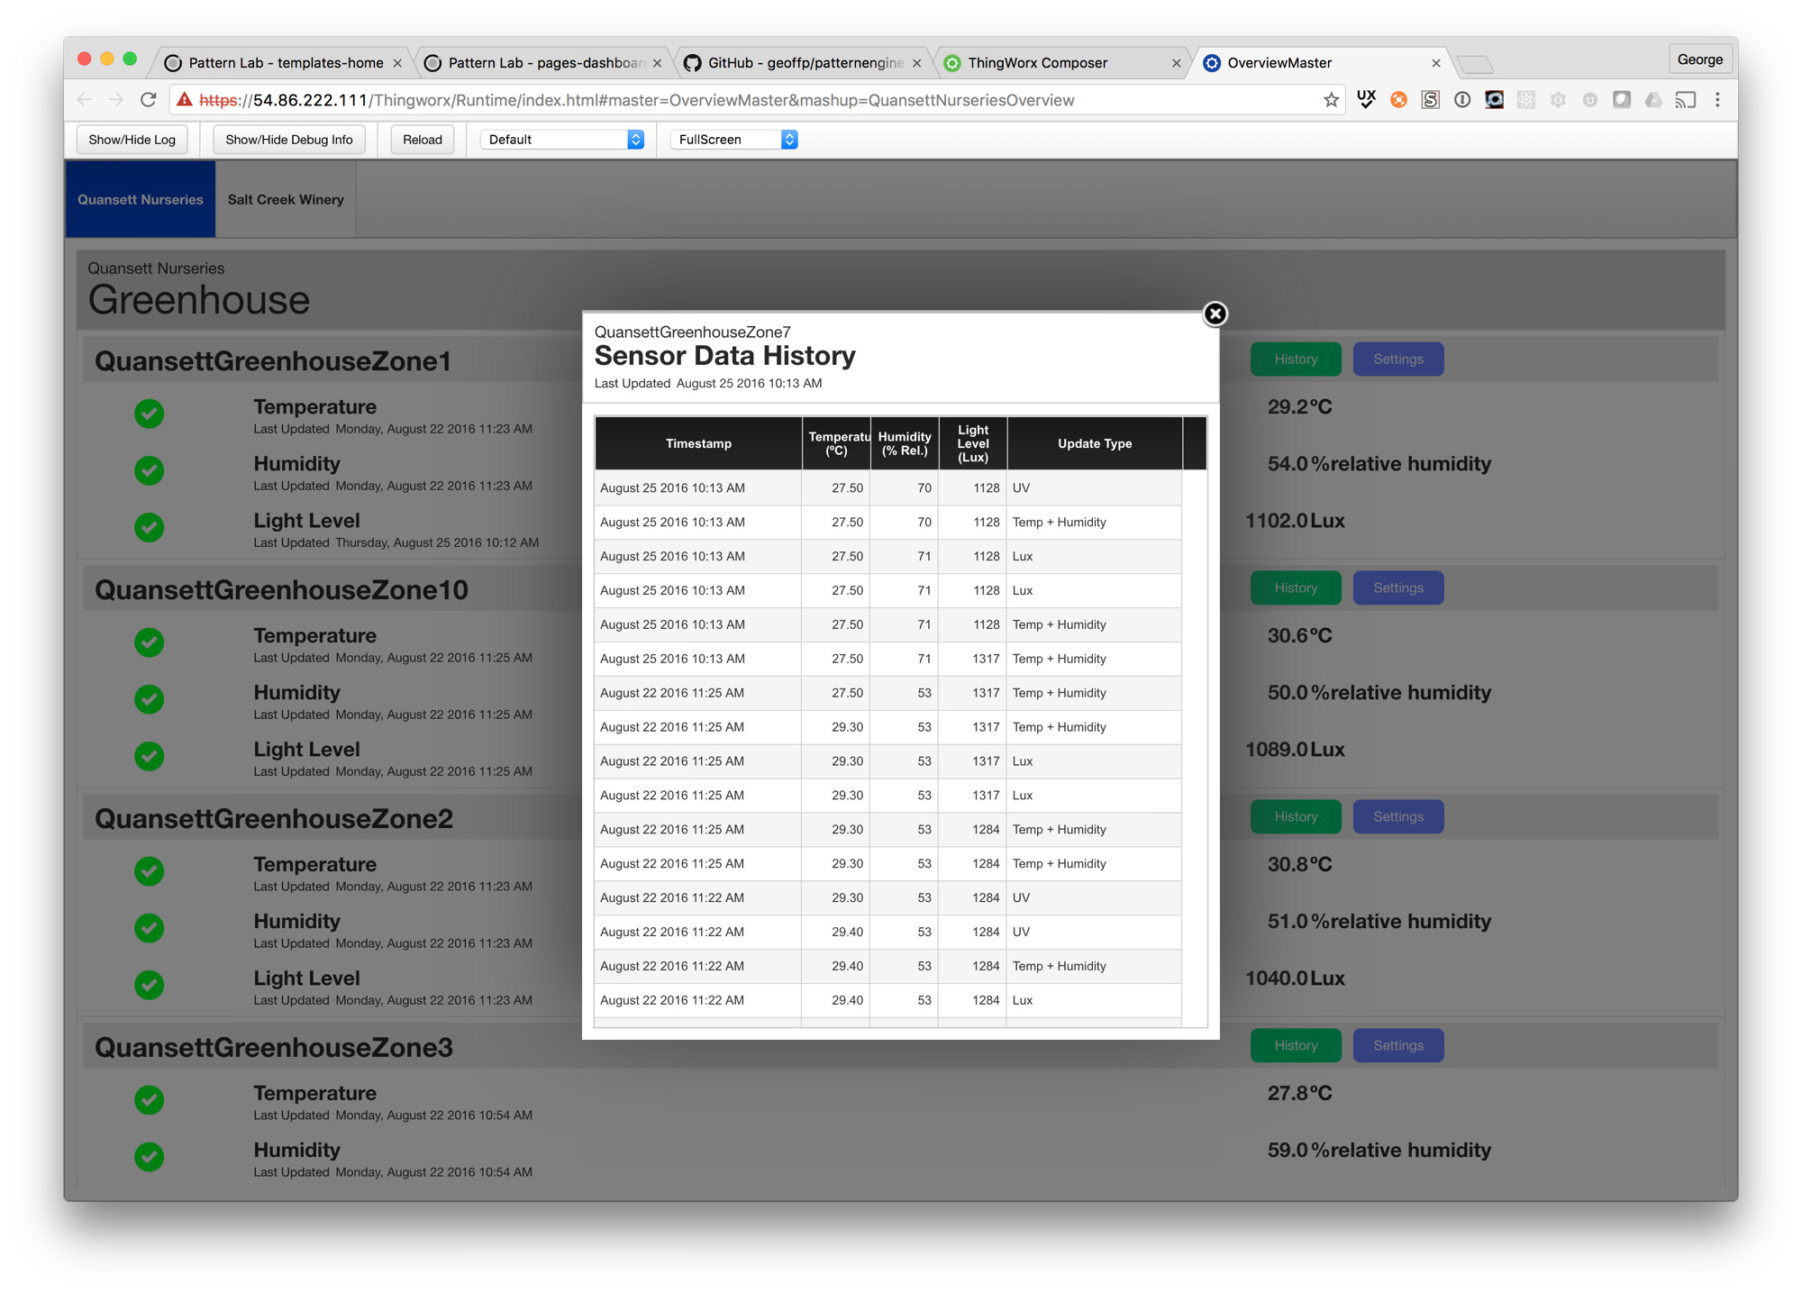Open the FullScreen mode dropdown

pyautogui.click(x=733, y=139)
